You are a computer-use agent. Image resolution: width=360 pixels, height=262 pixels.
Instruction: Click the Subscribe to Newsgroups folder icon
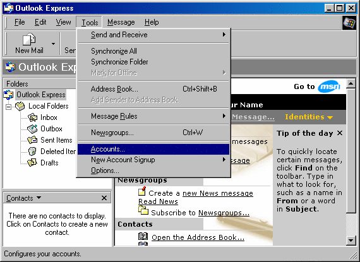143,210
